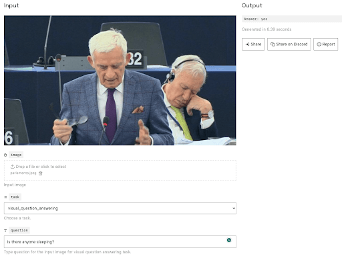This screenshot has height=258, width=342.
Task: Click the Answer output text box
Action: point(292,19)
